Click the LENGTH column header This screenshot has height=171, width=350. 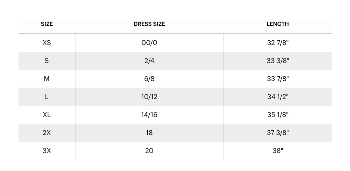coord(278,24)
